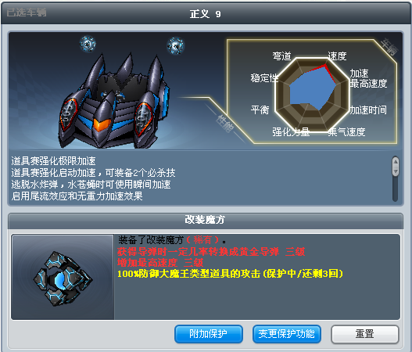This screenshot has height=352, width=412.
Task: Click the 性能 diagonal label
Action: click(225, 124)
